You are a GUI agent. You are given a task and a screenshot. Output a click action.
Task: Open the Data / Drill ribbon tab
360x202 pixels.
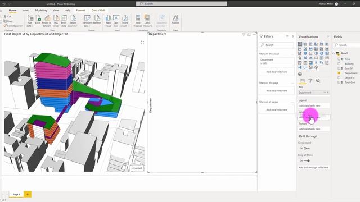[x=98, y=10]
